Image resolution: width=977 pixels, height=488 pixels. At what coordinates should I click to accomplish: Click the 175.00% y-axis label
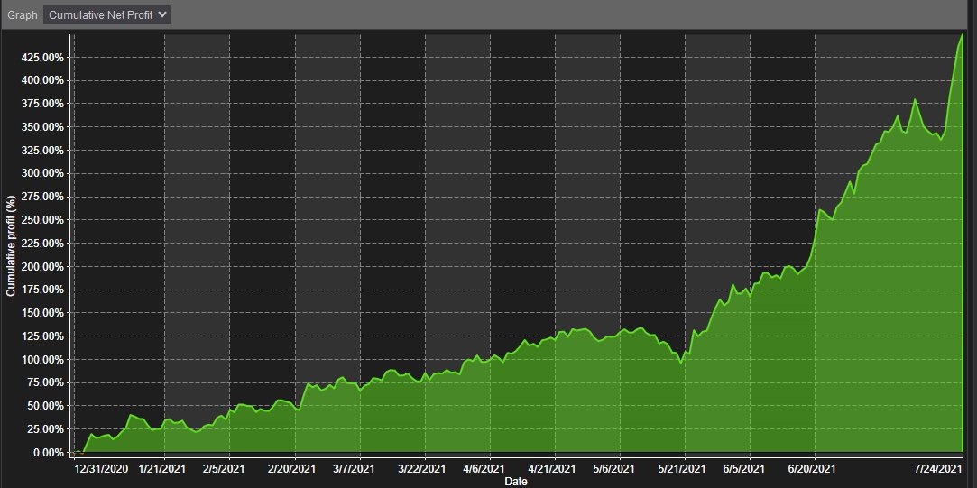coord(41,290)
